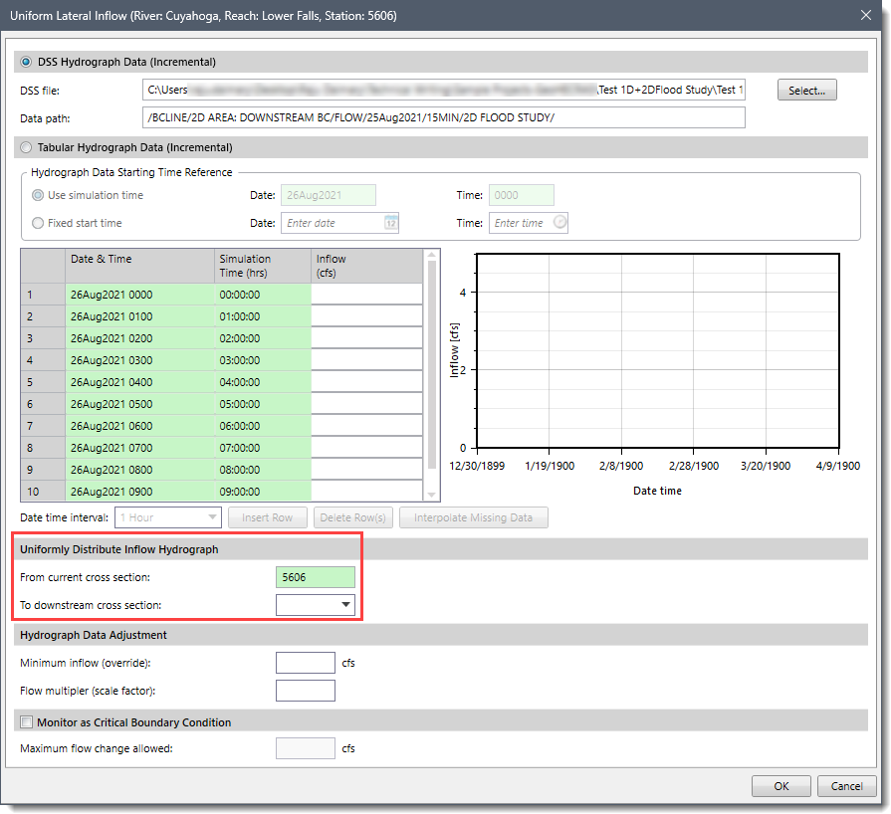Select row 10 header in the table
Image resolution: width=891 pixels, height=814 pixels.
43,492
